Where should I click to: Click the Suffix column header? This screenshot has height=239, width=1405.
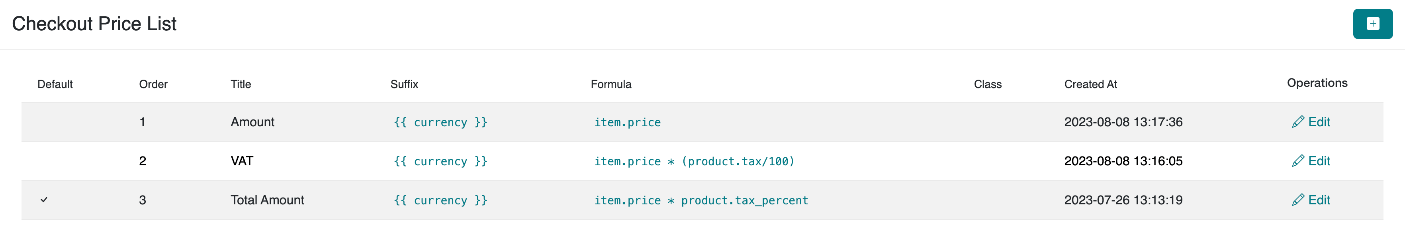coord(404,84)
